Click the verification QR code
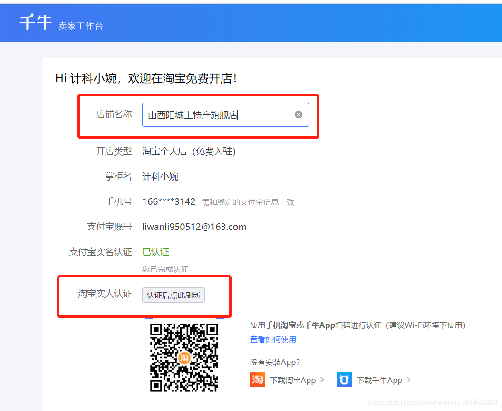 pyautogui.click(x=184, y=358)
